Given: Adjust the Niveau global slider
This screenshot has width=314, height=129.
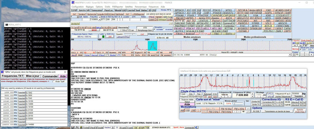Looking at the screenshot, I should click(238, 103).
